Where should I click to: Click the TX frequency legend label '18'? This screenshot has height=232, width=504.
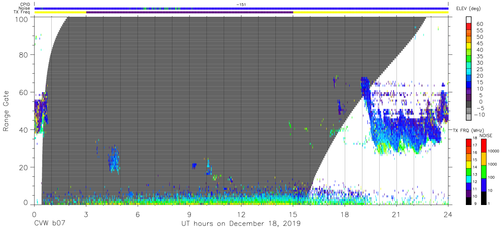coord(474,138)
